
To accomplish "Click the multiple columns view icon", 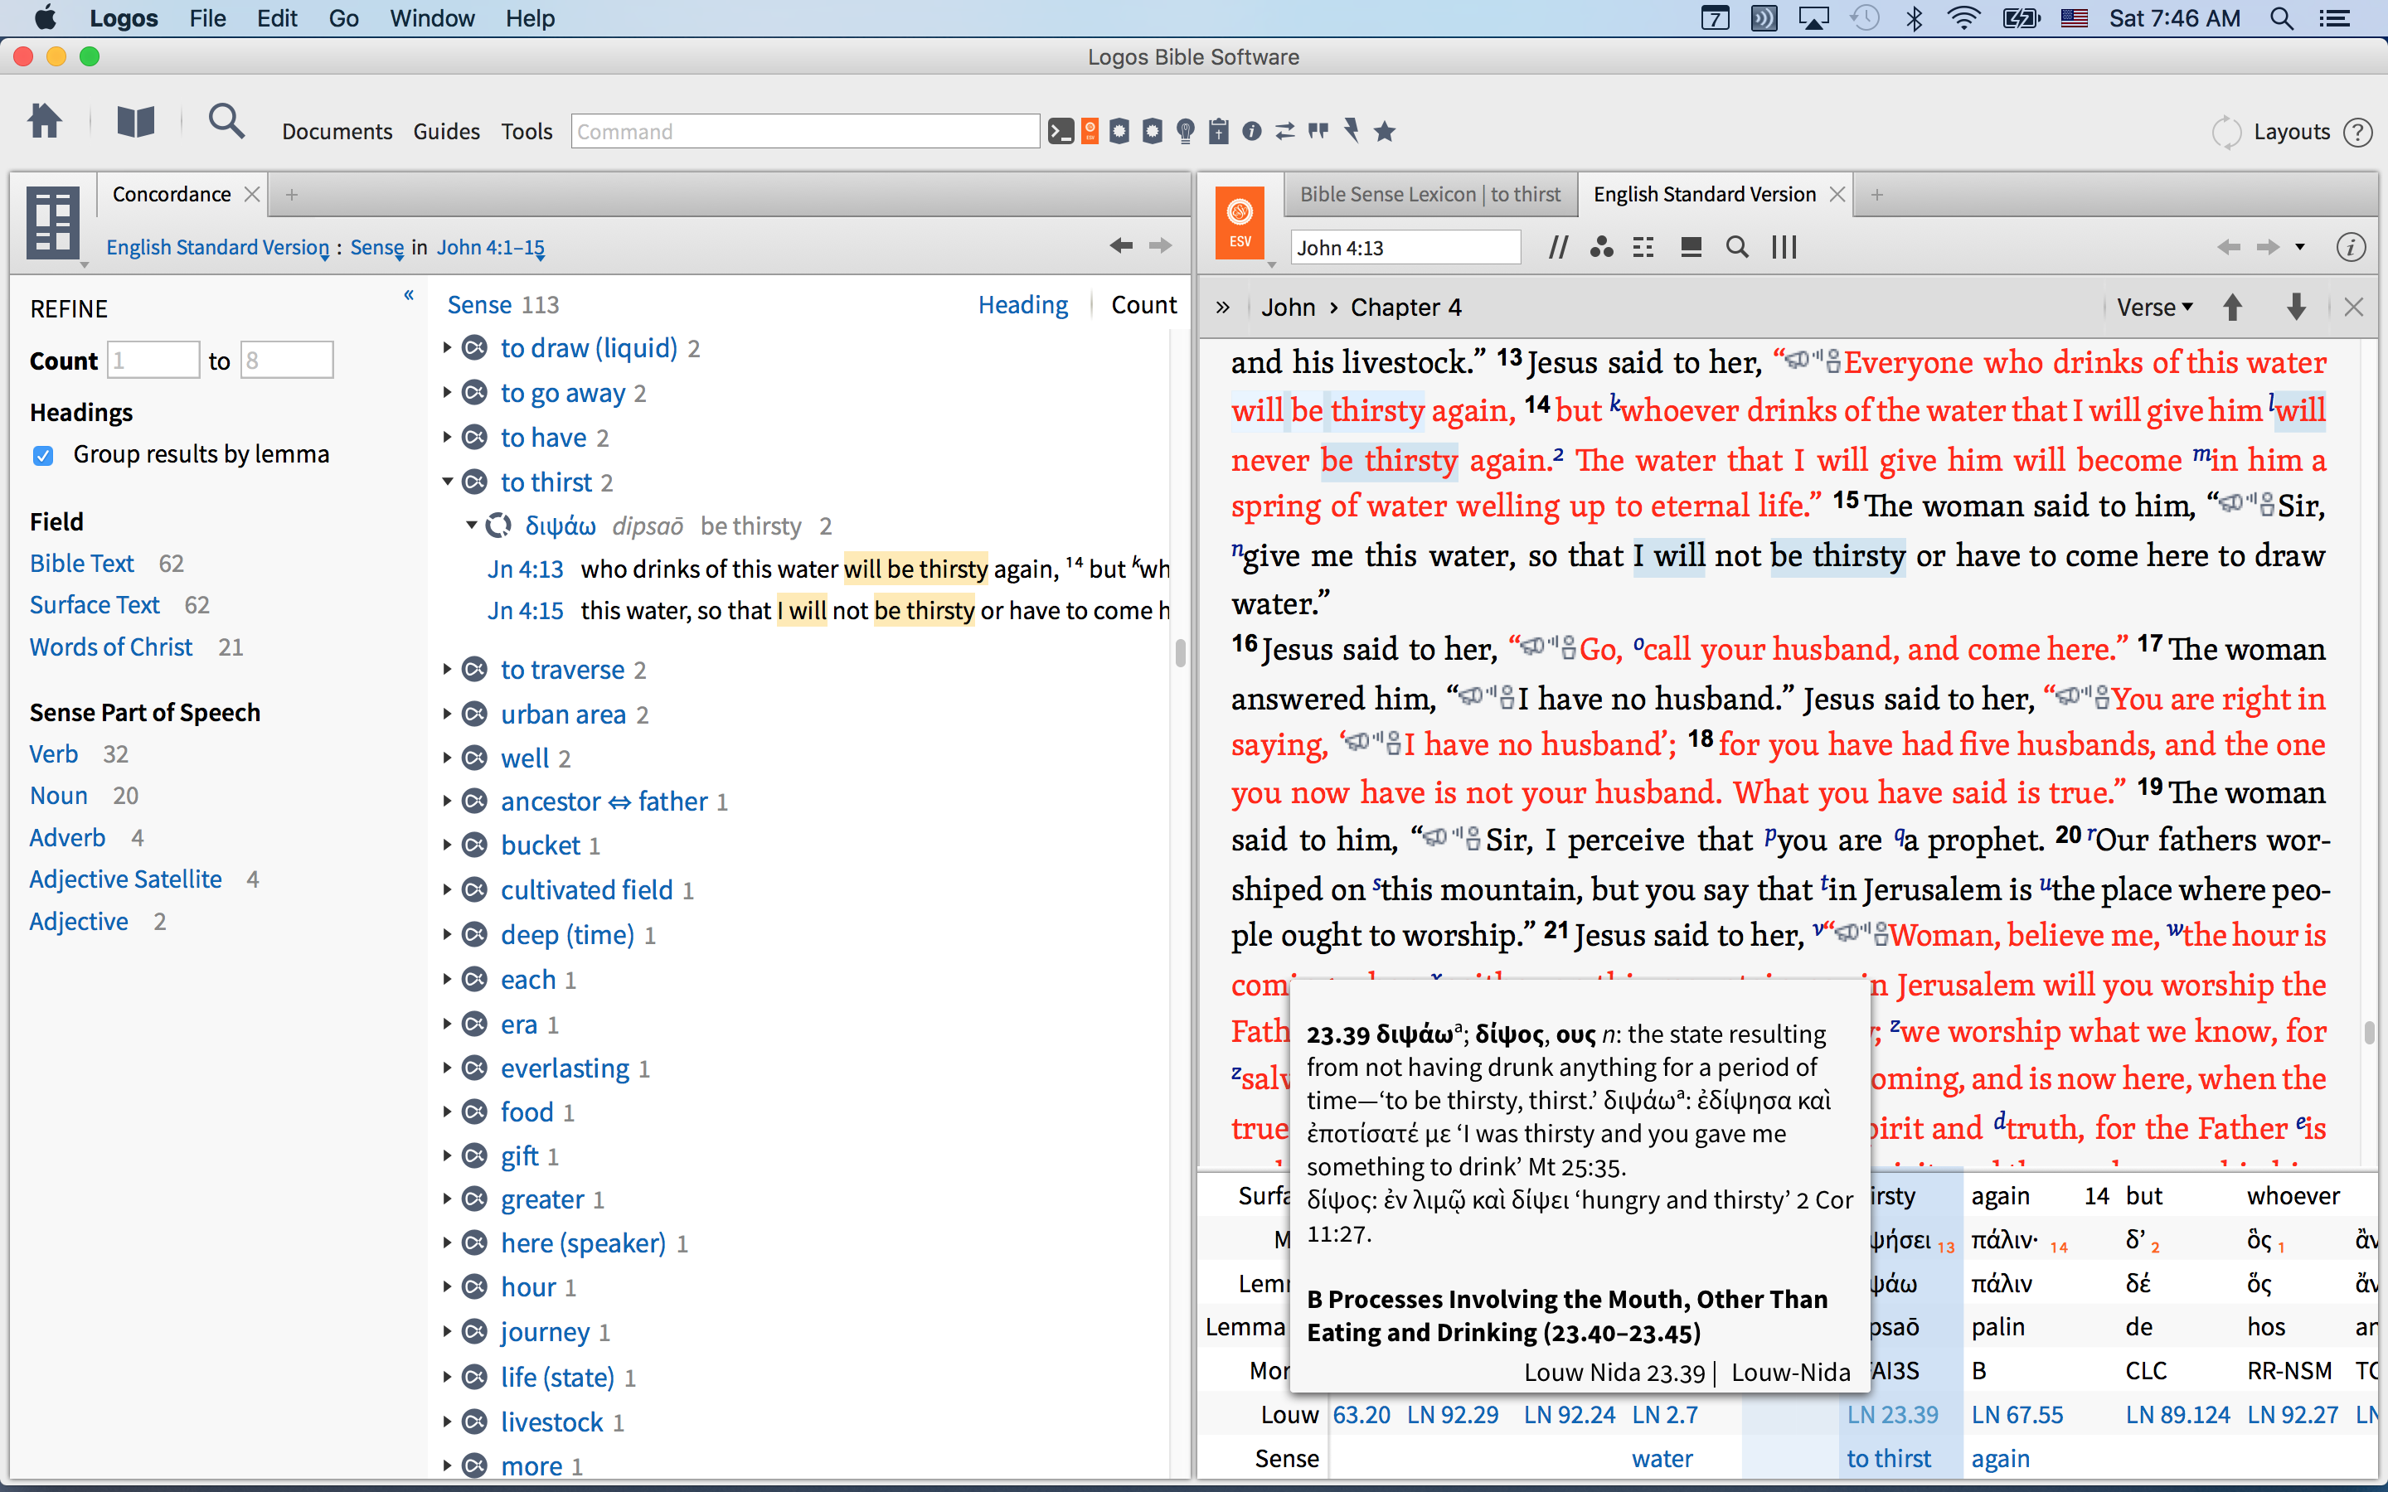I will click(x=1784, y=248).
